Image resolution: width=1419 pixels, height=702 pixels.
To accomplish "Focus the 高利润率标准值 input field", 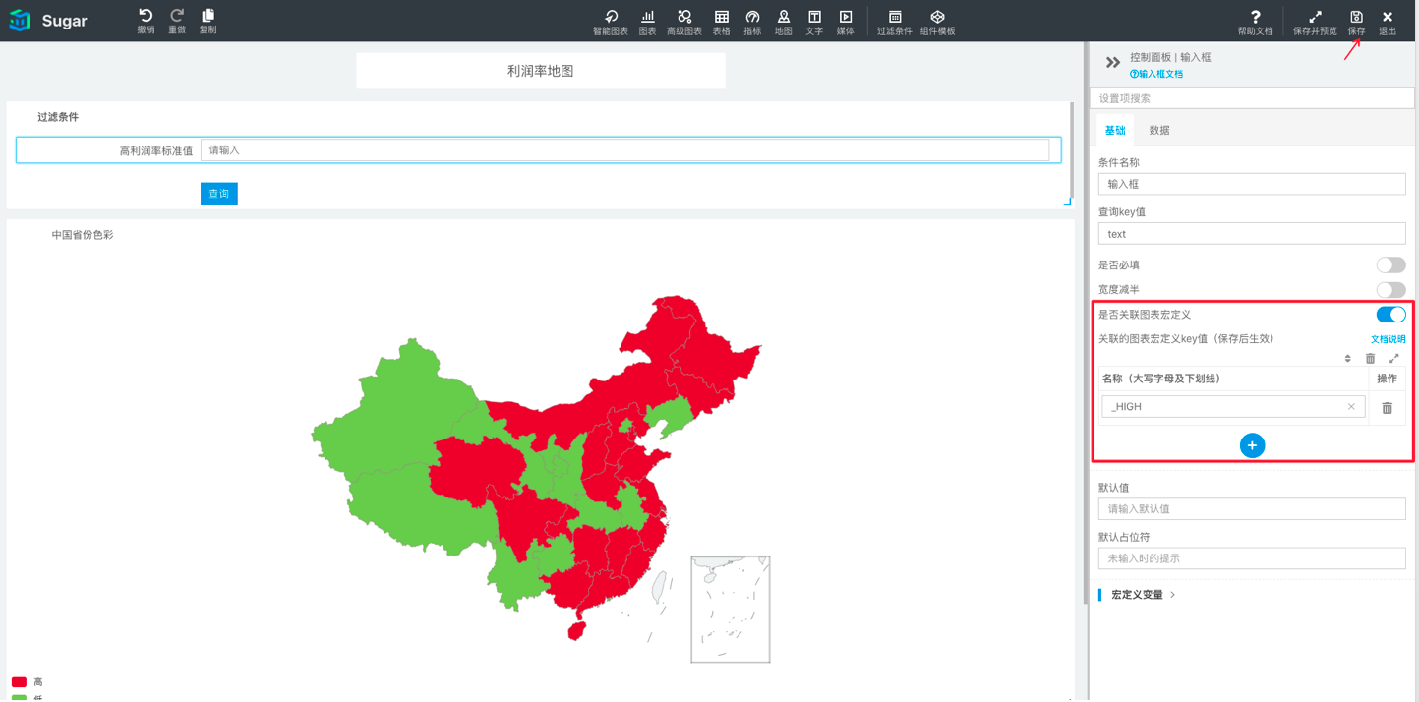I will pyautogui.click(x=624, y=150).
